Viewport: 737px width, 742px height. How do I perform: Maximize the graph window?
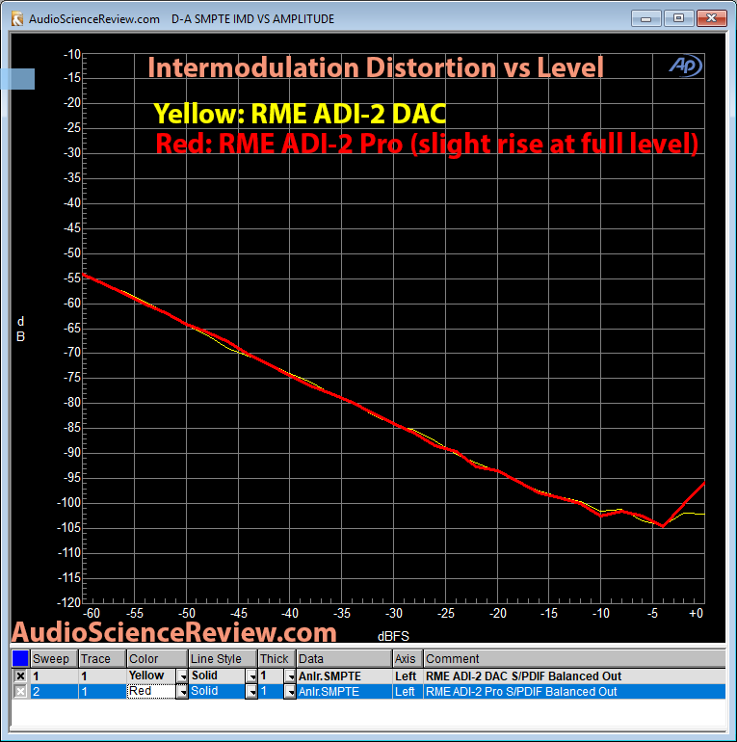point(678,18)
